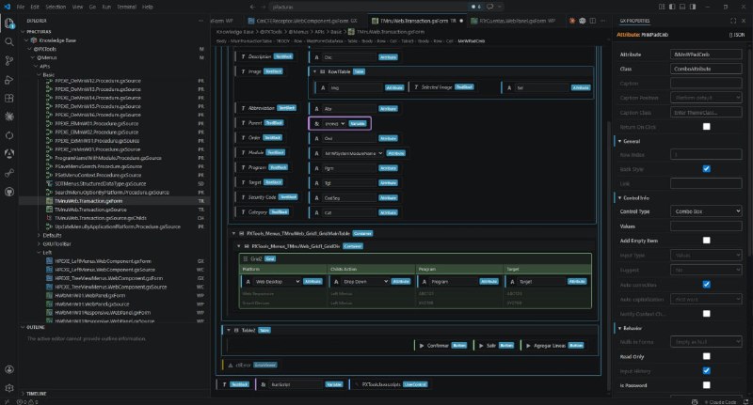Open the Terminal menu
The image size is (753, 405).
[x=127, y=7]
